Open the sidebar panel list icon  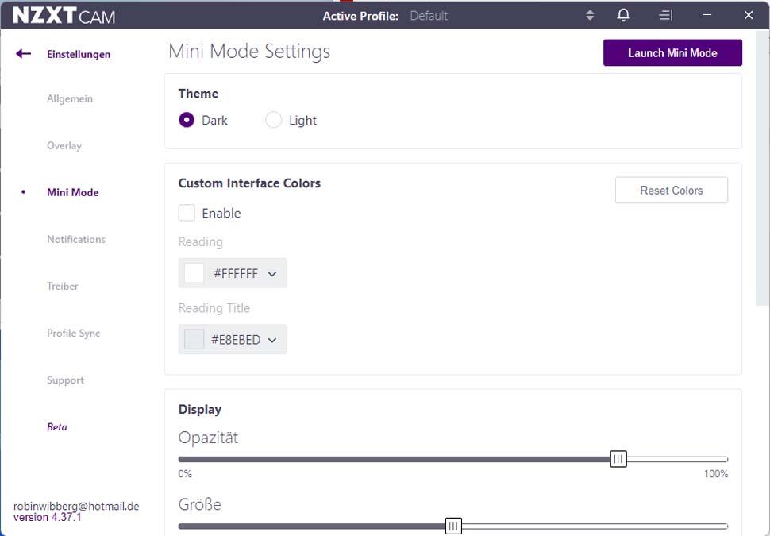click(x=665, y=15)
